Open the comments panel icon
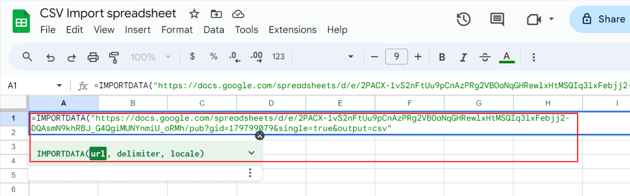This screenshot has height=196, width=630. 497,19
